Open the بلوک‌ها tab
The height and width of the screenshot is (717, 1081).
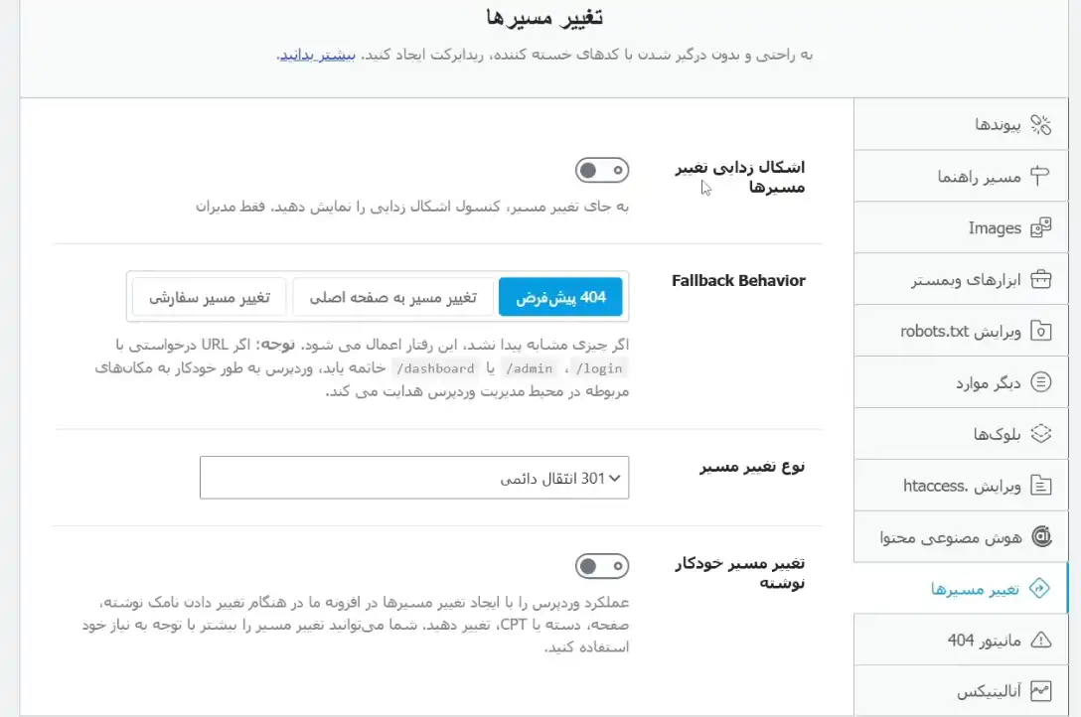[961, 434]
